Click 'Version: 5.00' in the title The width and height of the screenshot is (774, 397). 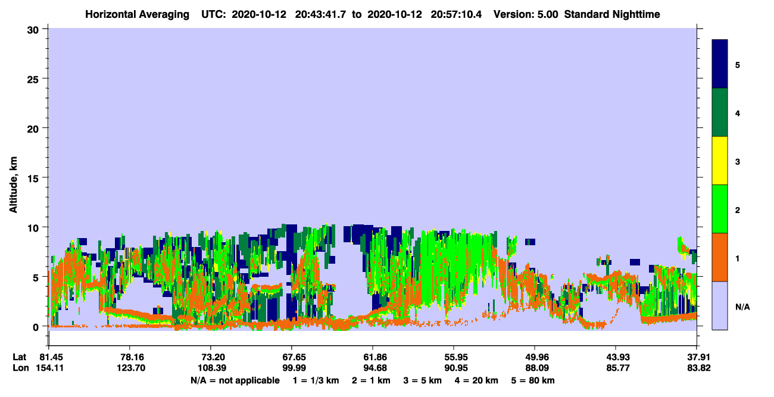[525, 14]
